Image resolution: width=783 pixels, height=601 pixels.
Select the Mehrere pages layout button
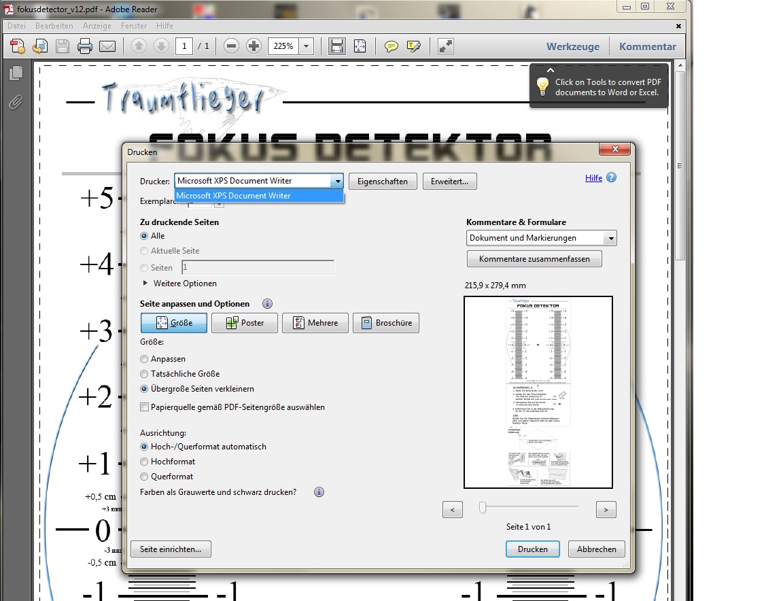point(315,323)
